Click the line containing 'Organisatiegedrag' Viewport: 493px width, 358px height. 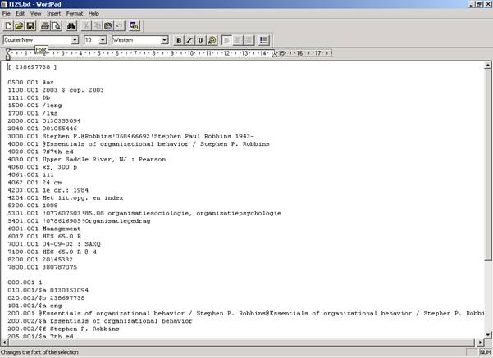coord(79,220)
